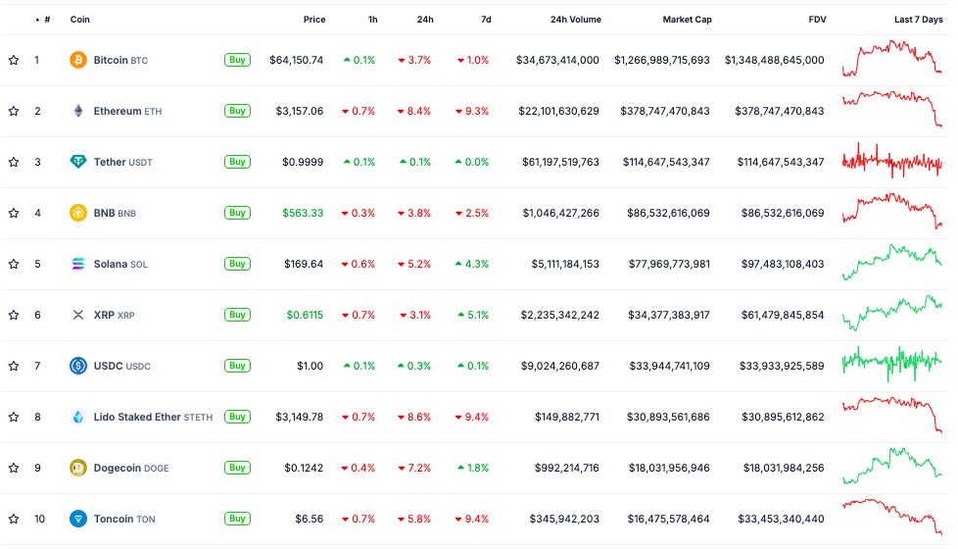This screenshot has width=958, height=549.
Task: Click the XRP logo icon
Action: pyautogui.click(x=78, y=315)
